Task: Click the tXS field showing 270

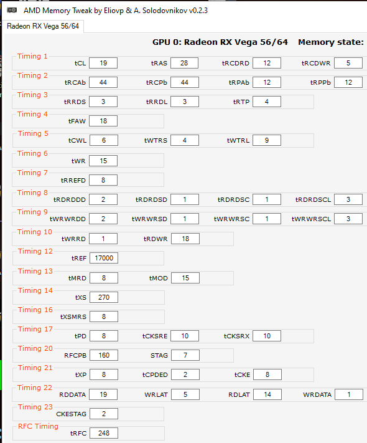Action: [104, 297]
